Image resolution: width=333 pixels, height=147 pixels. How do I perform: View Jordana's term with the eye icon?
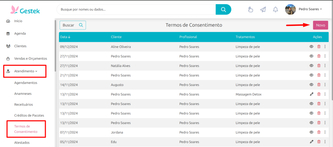point(312,132)
